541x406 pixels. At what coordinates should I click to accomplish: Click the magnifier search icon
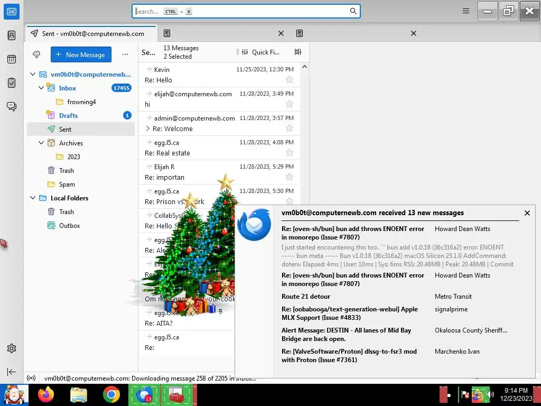point(353,11)
